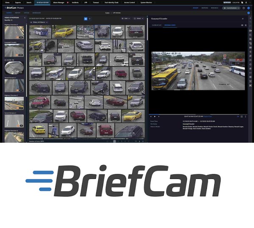
Task: Open the Grid layout dropdown
Action: 126,19
